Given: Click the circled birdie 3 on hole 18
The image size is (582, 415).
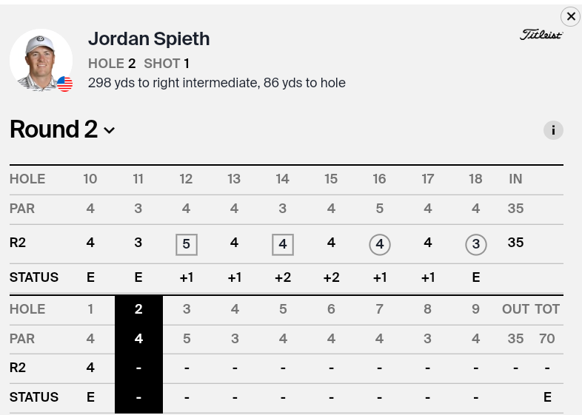Looking at the screenshot, I should (x=476, y=243).
